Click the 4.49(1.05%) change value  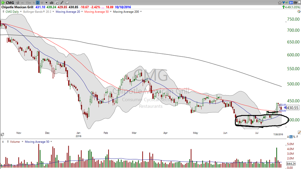tap(291, 7)
